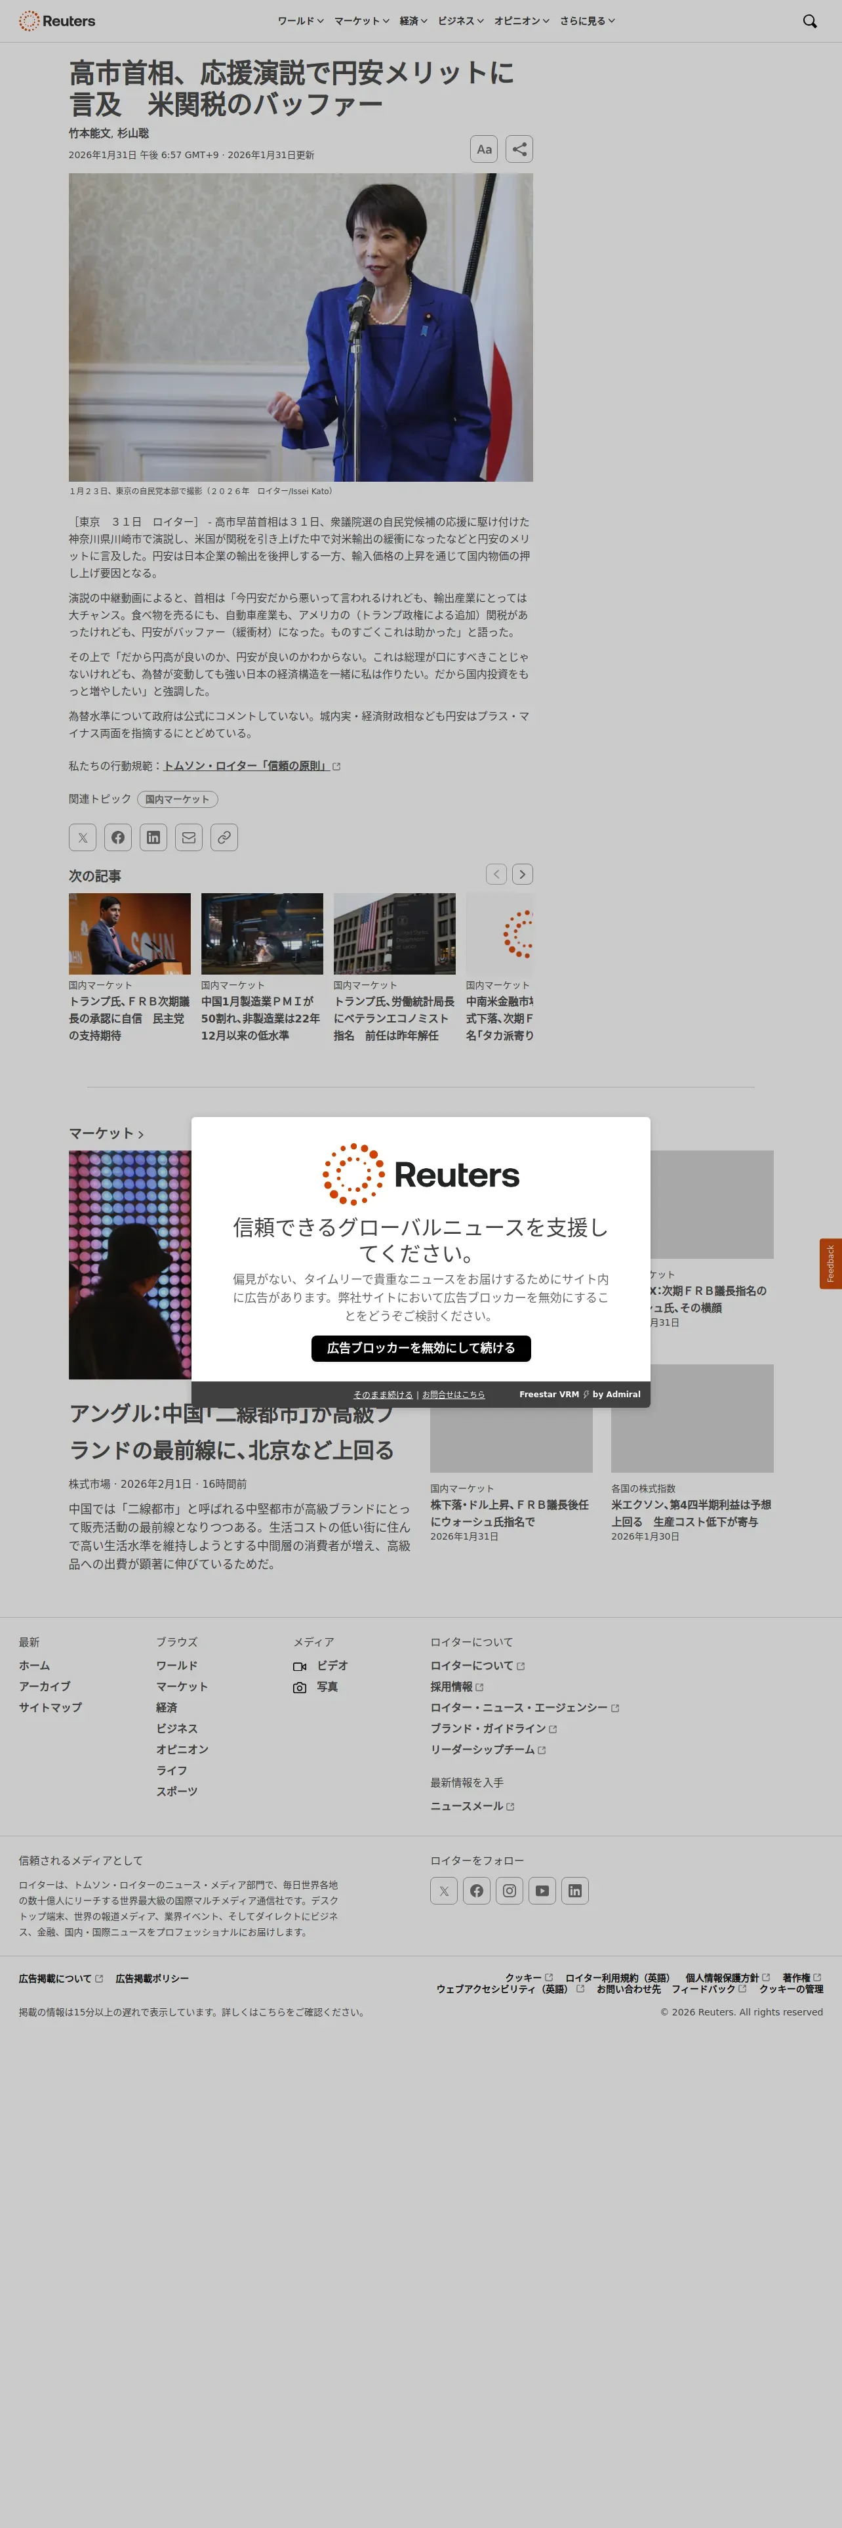The height and width of the screenshot is (2528, 842).
Task: Click the share icon beside article date
Action: coord(519,149)
